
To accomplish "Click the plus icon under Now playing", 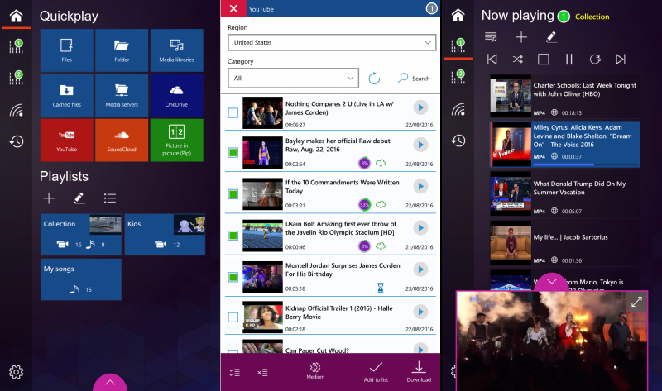I will point(521,37).
